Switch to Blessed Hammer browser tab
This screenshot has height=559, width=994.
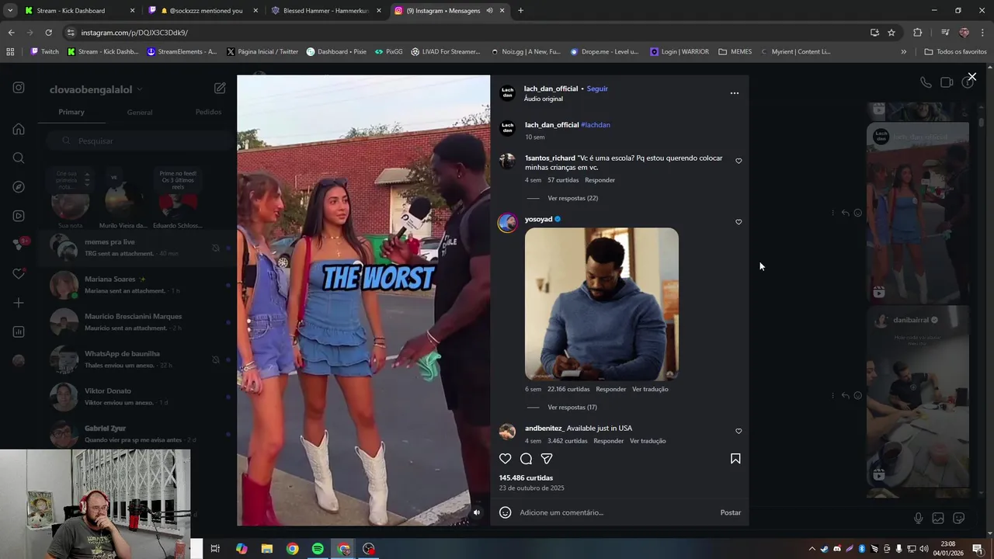click(326, 11)
